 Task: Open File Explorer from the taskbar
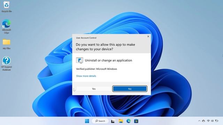click(x=121, y=121)
